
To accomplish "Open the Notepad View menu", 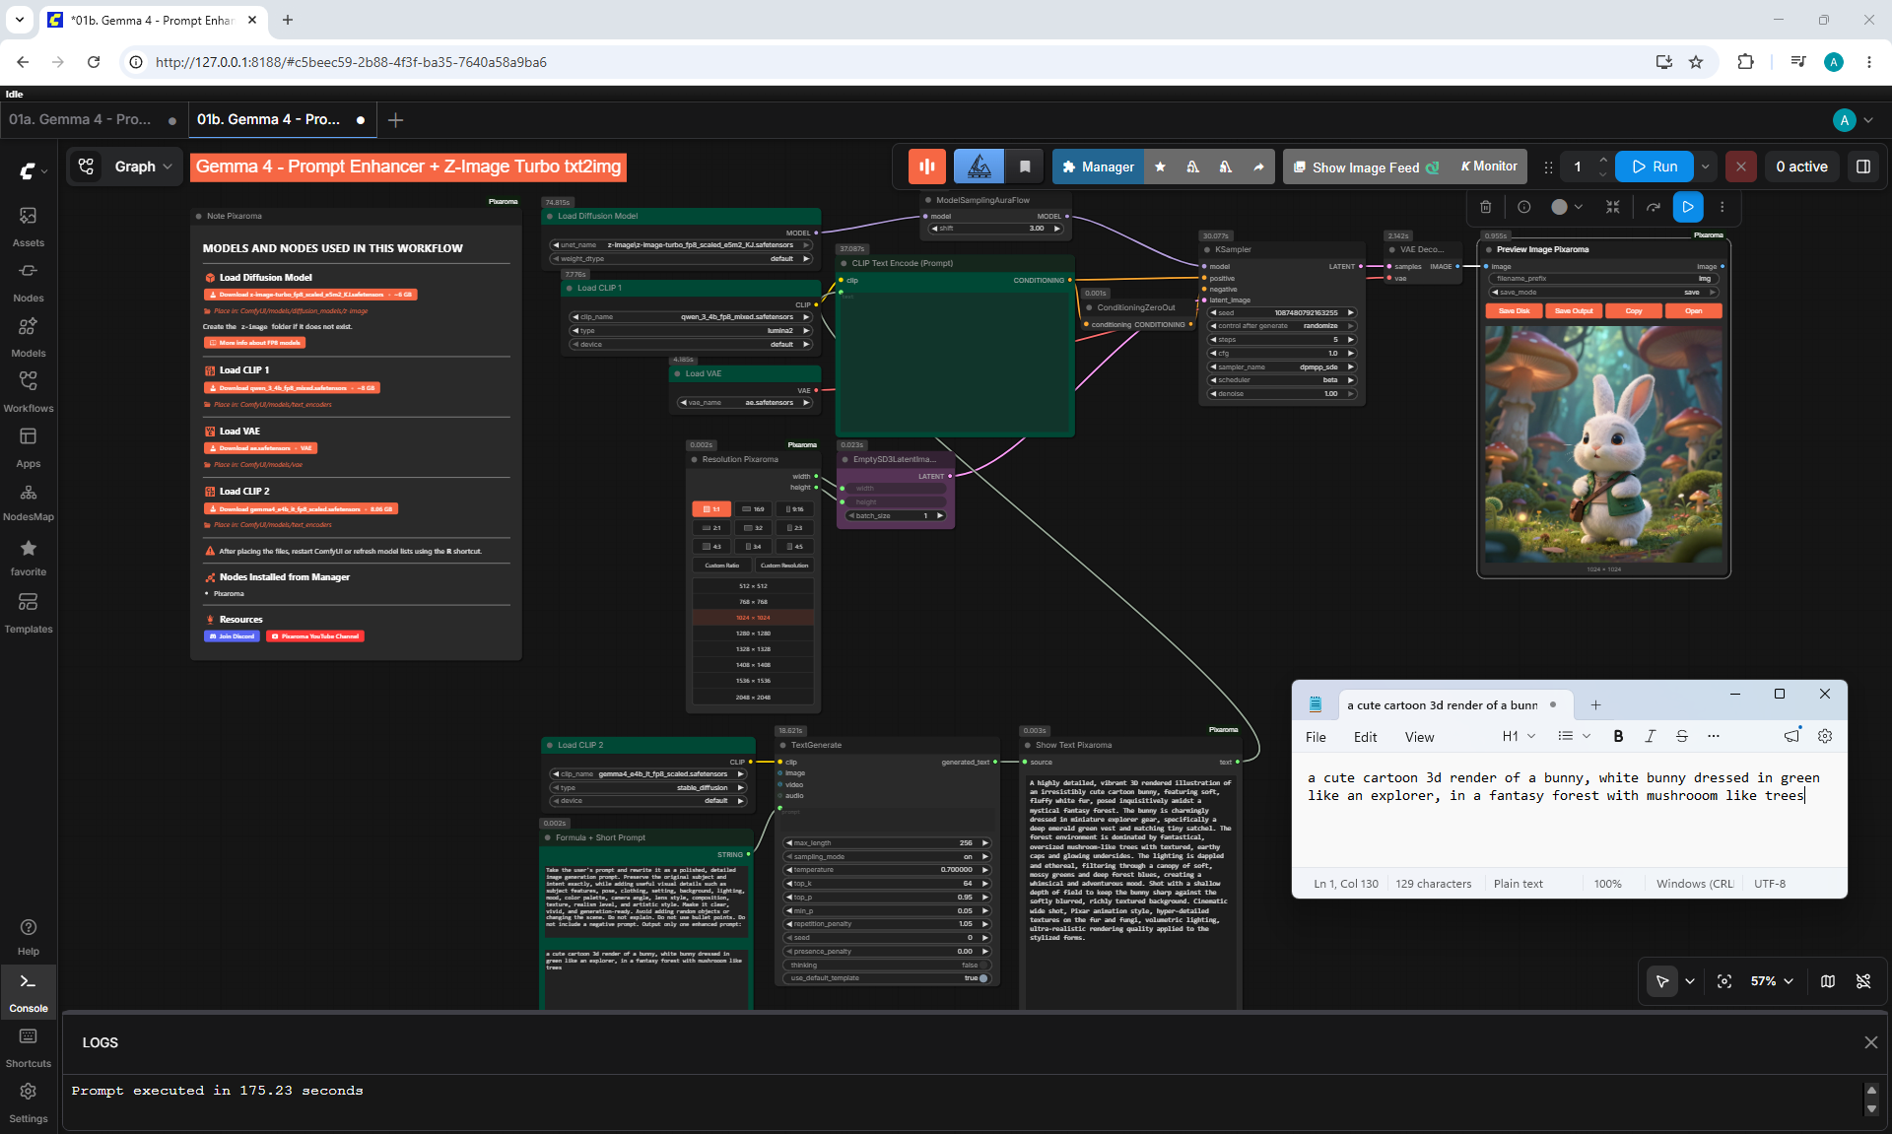I will point(1419,737).
